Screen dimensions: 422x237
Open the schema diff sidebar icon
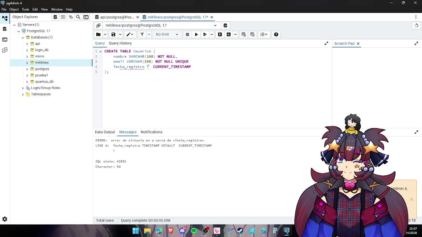coord(5,50)
